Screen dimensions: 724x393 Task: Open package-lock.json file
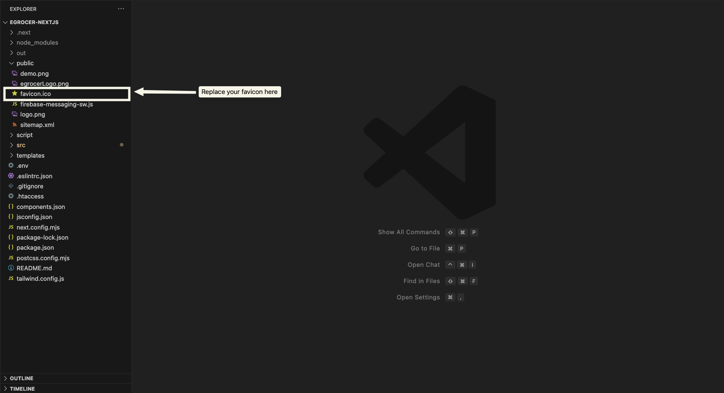tap(42, 237)
